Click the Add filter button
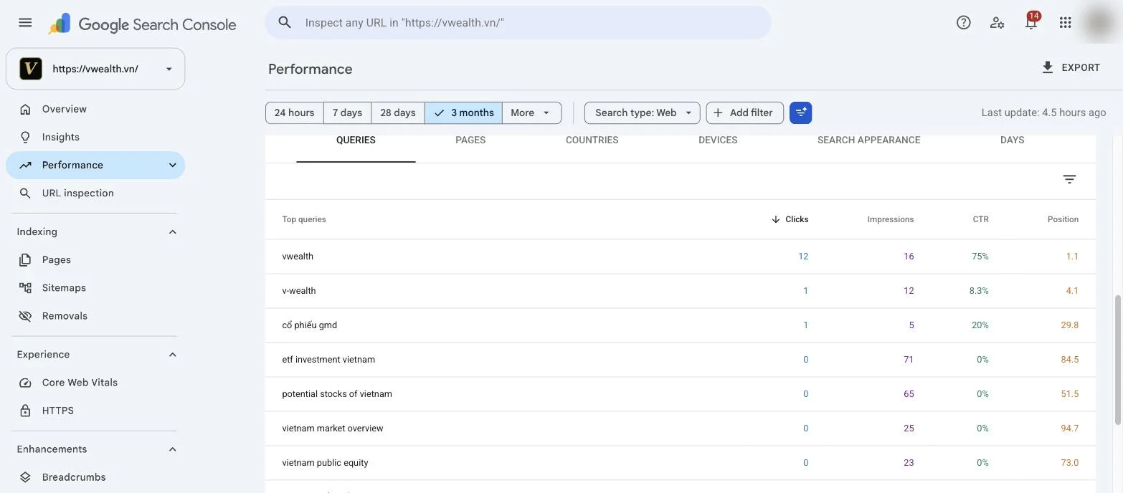 coord(744,113)
